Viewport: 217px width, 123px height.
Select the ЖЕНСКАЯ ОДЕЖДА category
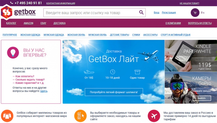point(30,35)
